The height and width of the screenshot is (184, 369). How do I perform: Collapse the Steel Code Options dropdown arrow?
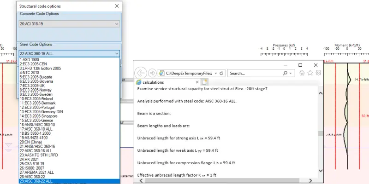117,54
